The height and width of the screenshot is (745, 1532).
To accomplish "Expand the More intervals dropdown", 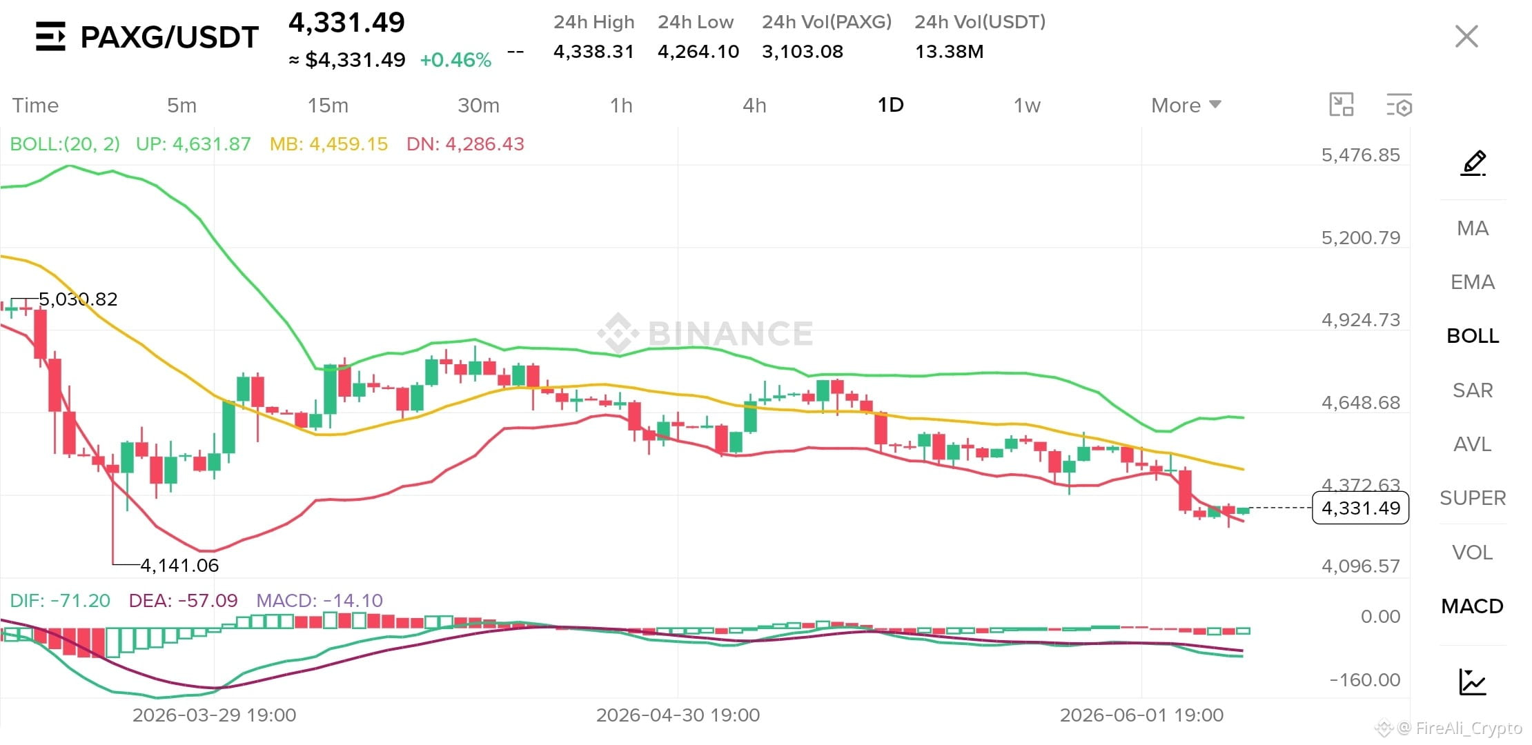I will tap(1186, 106).
